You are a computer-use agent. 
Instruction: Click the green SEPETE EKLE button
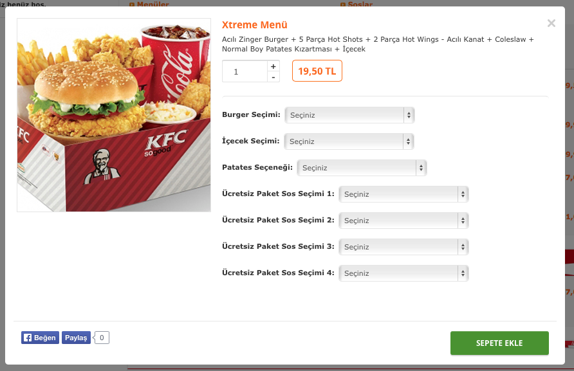pyautogui.click(x=499, y=343)
